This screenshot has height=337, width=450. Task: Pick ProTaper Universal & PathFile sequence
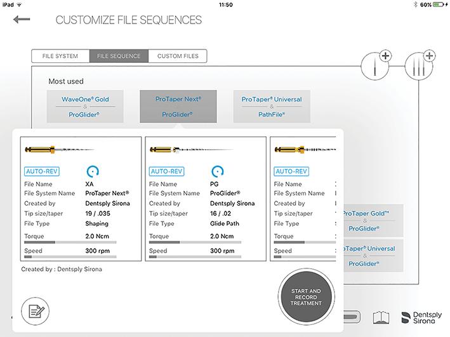click(x=272, y=107)
